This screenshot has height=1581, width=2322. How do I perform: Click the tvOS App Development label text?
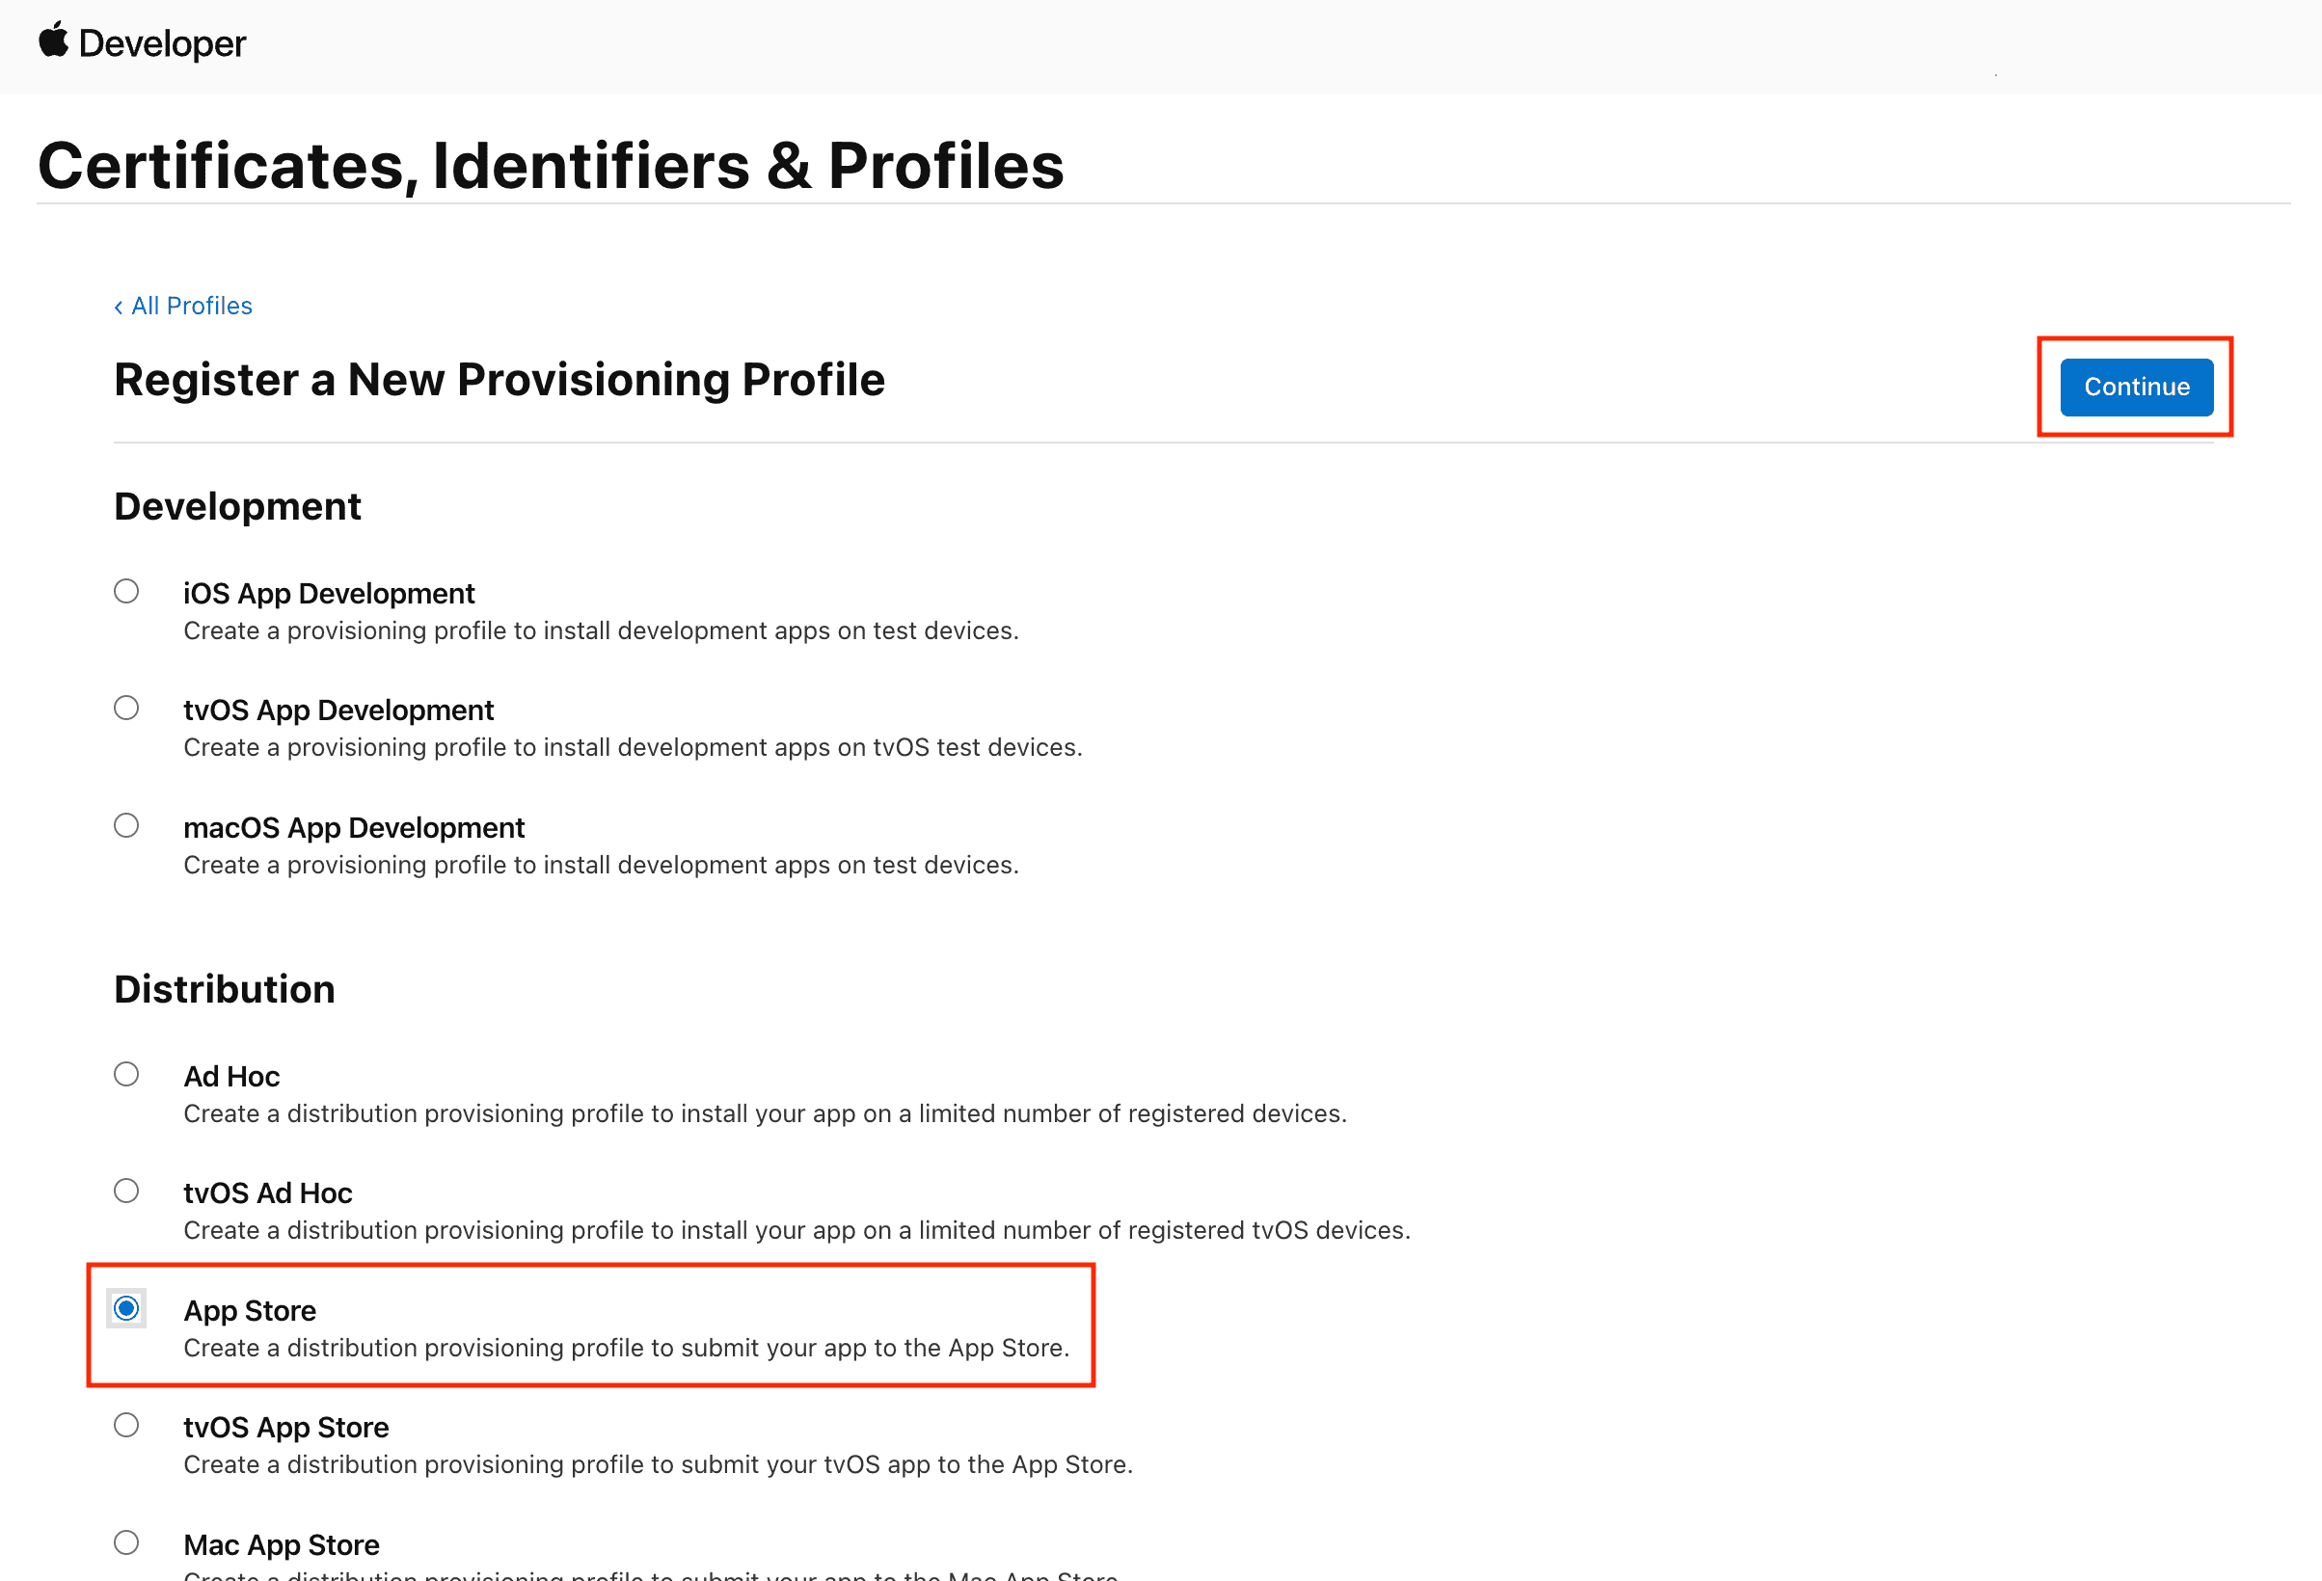click(x=337, y=710)
